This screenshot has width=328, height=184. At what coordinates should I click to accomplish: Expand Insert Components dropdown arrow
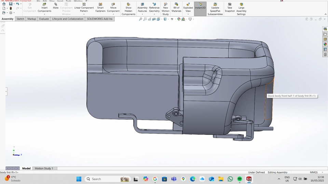(44, 14)
